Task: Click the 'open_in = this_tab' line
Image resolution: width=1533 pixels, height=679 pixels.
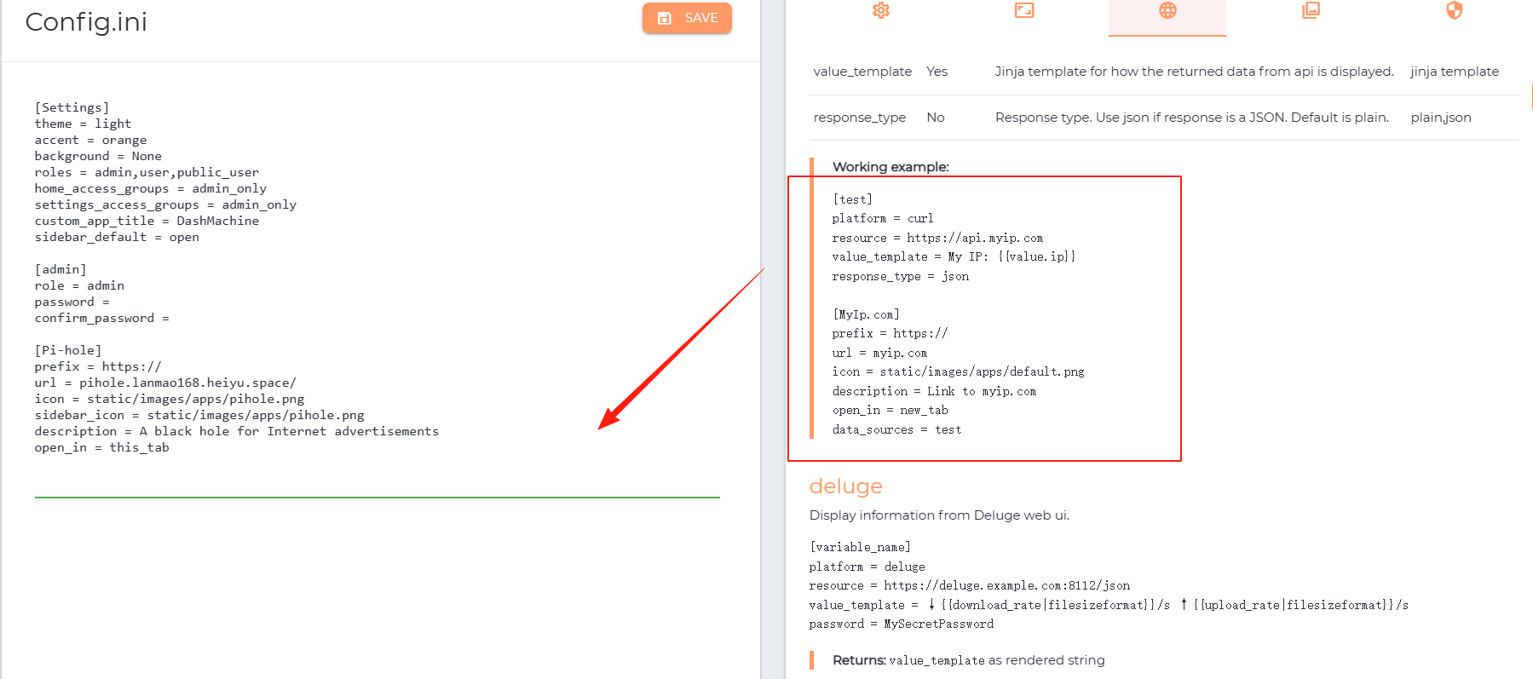Action: tap(102, 447)
